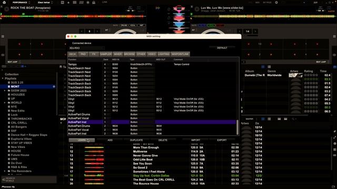Click the blue settings icon on MONT playlist
The width and height of the screenshot is (337, 189).
pyautogui.click(x=54, y=87)
